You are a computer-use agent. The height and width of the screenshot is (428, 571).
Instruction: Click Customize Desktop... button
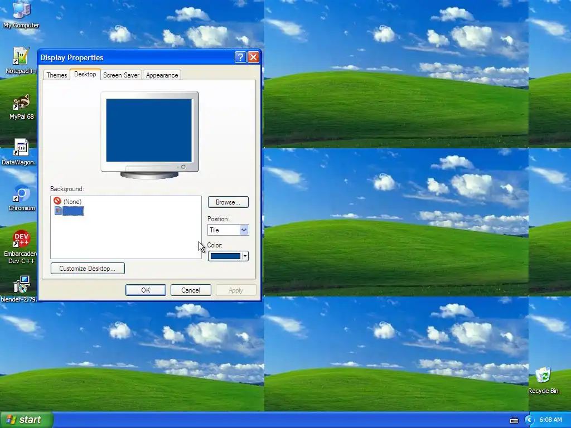[88, 269]
